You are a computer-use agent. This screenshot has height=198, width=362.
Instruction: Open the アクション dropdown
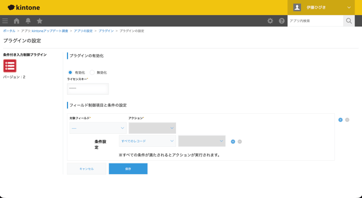[x=152, y=128]
